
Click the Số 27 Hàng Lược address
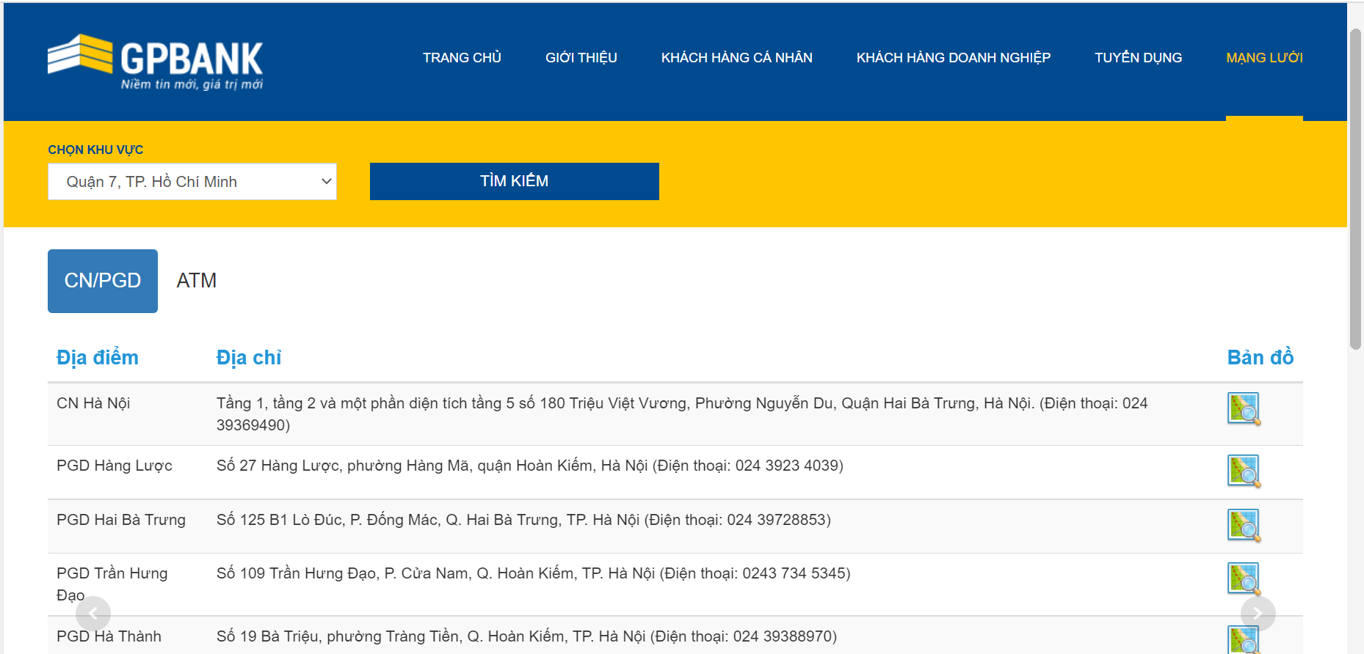click(x=530, y=466)
